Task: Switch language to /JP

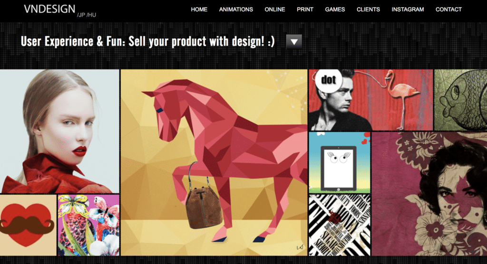Action: pyautogui.click(x=81, y=15)
